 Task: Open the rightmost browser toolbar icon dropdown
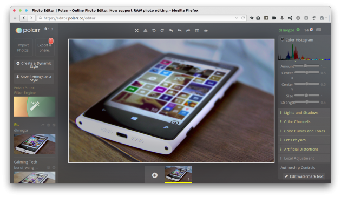[x=326, y=18]
